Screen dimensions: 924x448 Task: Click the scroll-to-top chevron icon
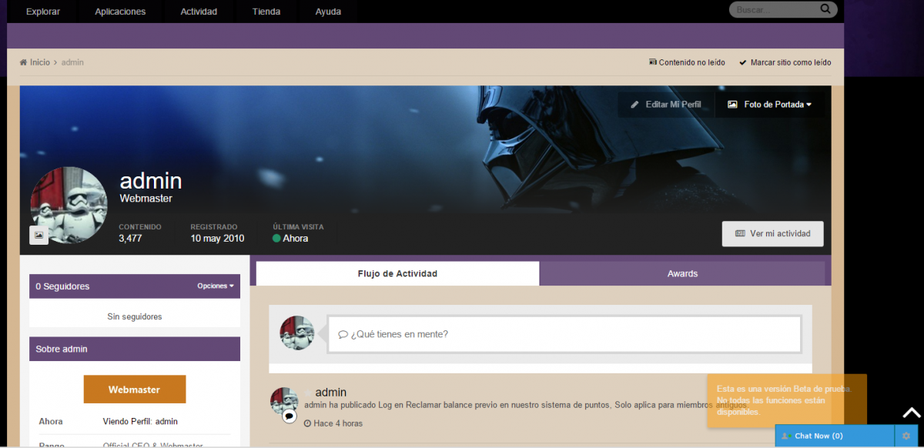911,413
